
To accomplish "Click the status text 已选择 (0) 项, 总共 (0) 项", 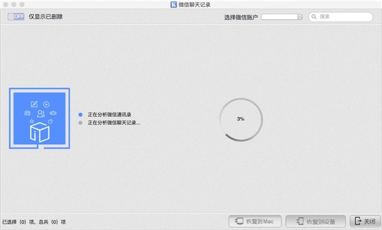I will point(34,222).
